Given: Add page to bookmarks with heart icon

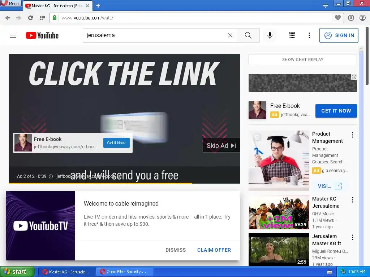Looking at the screenshot, I should [338, 18].
